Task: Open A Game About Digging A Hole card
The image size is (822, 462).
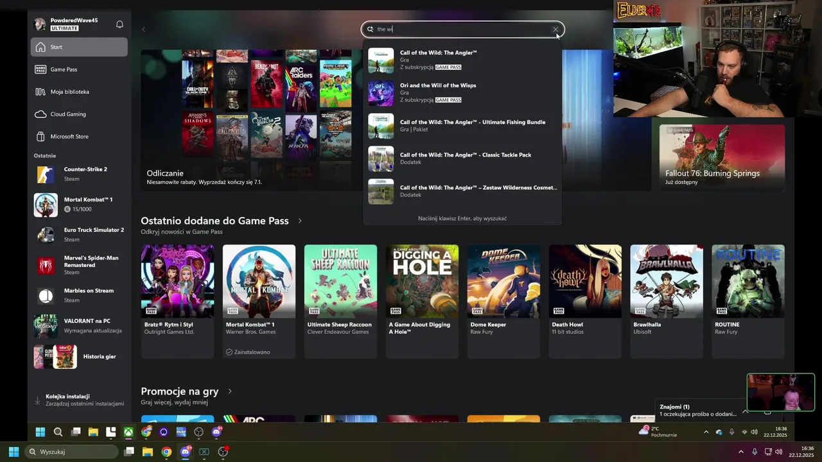Action: (x=422, y=301)
